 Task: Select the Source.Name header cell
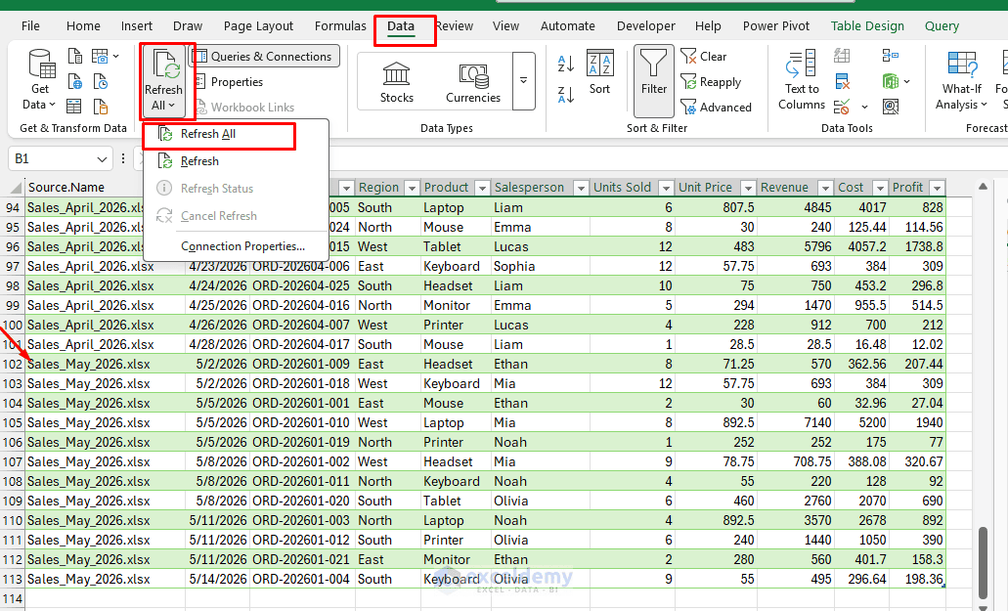pos(84,188)
